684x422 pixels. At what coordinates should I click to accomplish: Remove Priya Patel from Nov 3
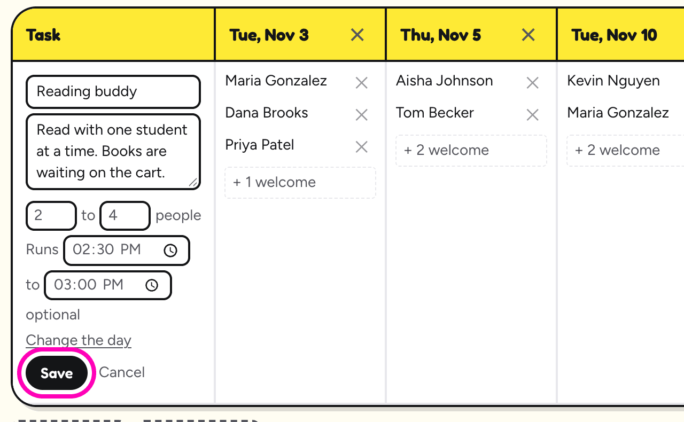click(x=362, y=147)
